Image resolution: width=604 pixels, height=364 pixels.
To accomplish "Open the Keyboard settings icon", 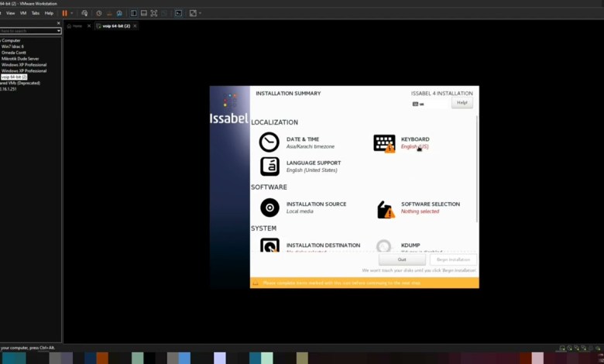I will [x=384, y=143].
